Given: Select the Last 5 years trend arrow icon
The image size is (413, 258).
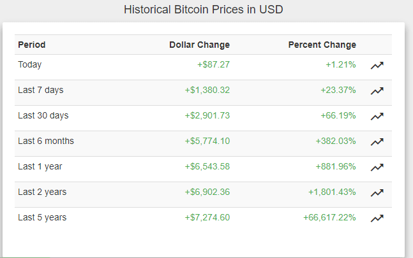Looking at the screenshot, I should pos(377,218).
